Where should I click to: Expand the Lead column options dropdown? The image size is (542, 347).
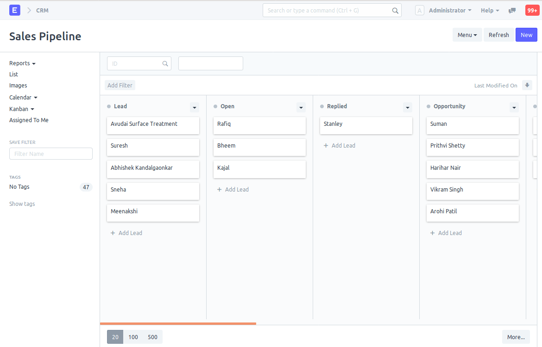[x=195, y=107]
